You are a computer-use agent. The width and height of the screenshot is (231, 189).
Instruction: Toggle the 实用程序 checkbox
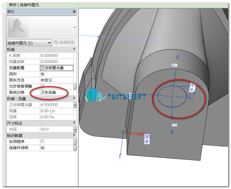pos(42,141)
